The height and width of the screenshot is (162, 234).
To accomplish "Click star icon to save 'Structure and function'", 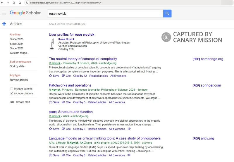I will point(50,129).
